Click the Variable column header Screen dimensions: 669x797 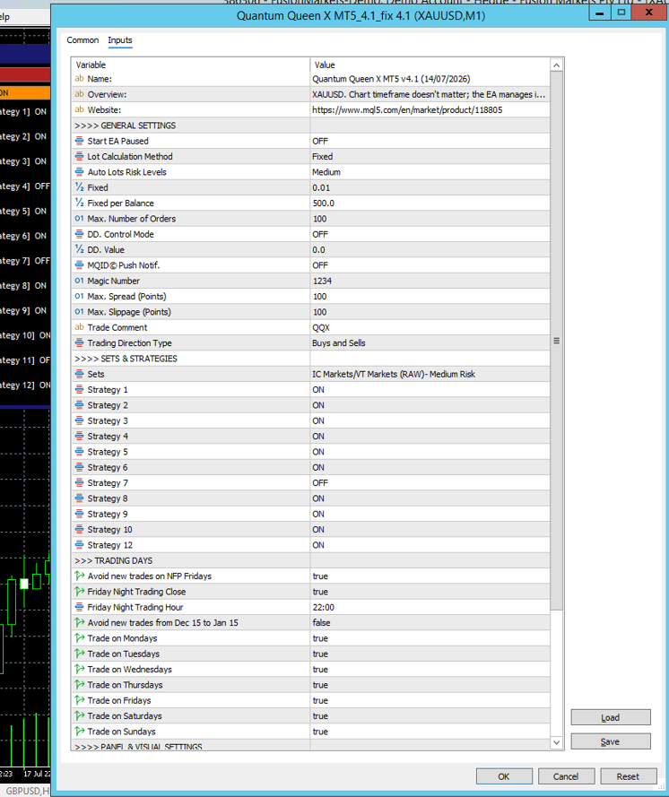pos(191,65)
